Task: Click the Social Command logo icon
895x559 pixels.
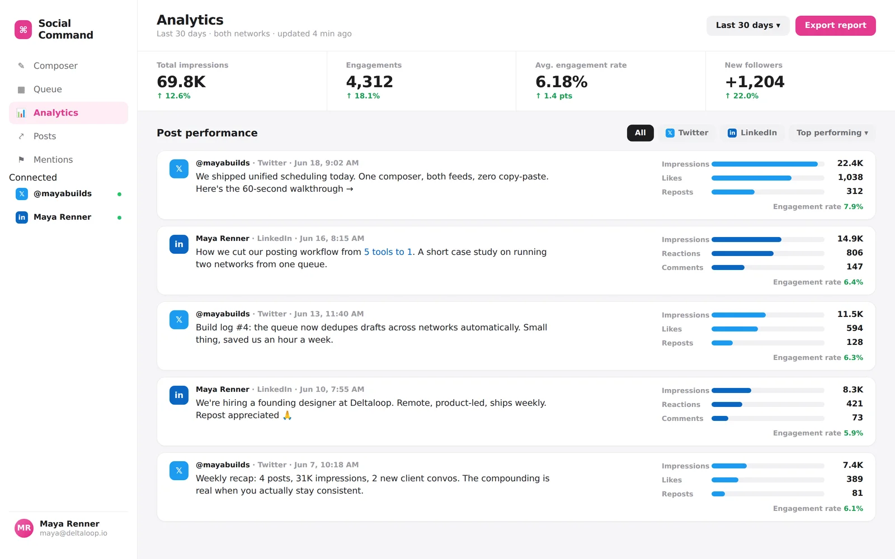Action: (x=23, y=30)
